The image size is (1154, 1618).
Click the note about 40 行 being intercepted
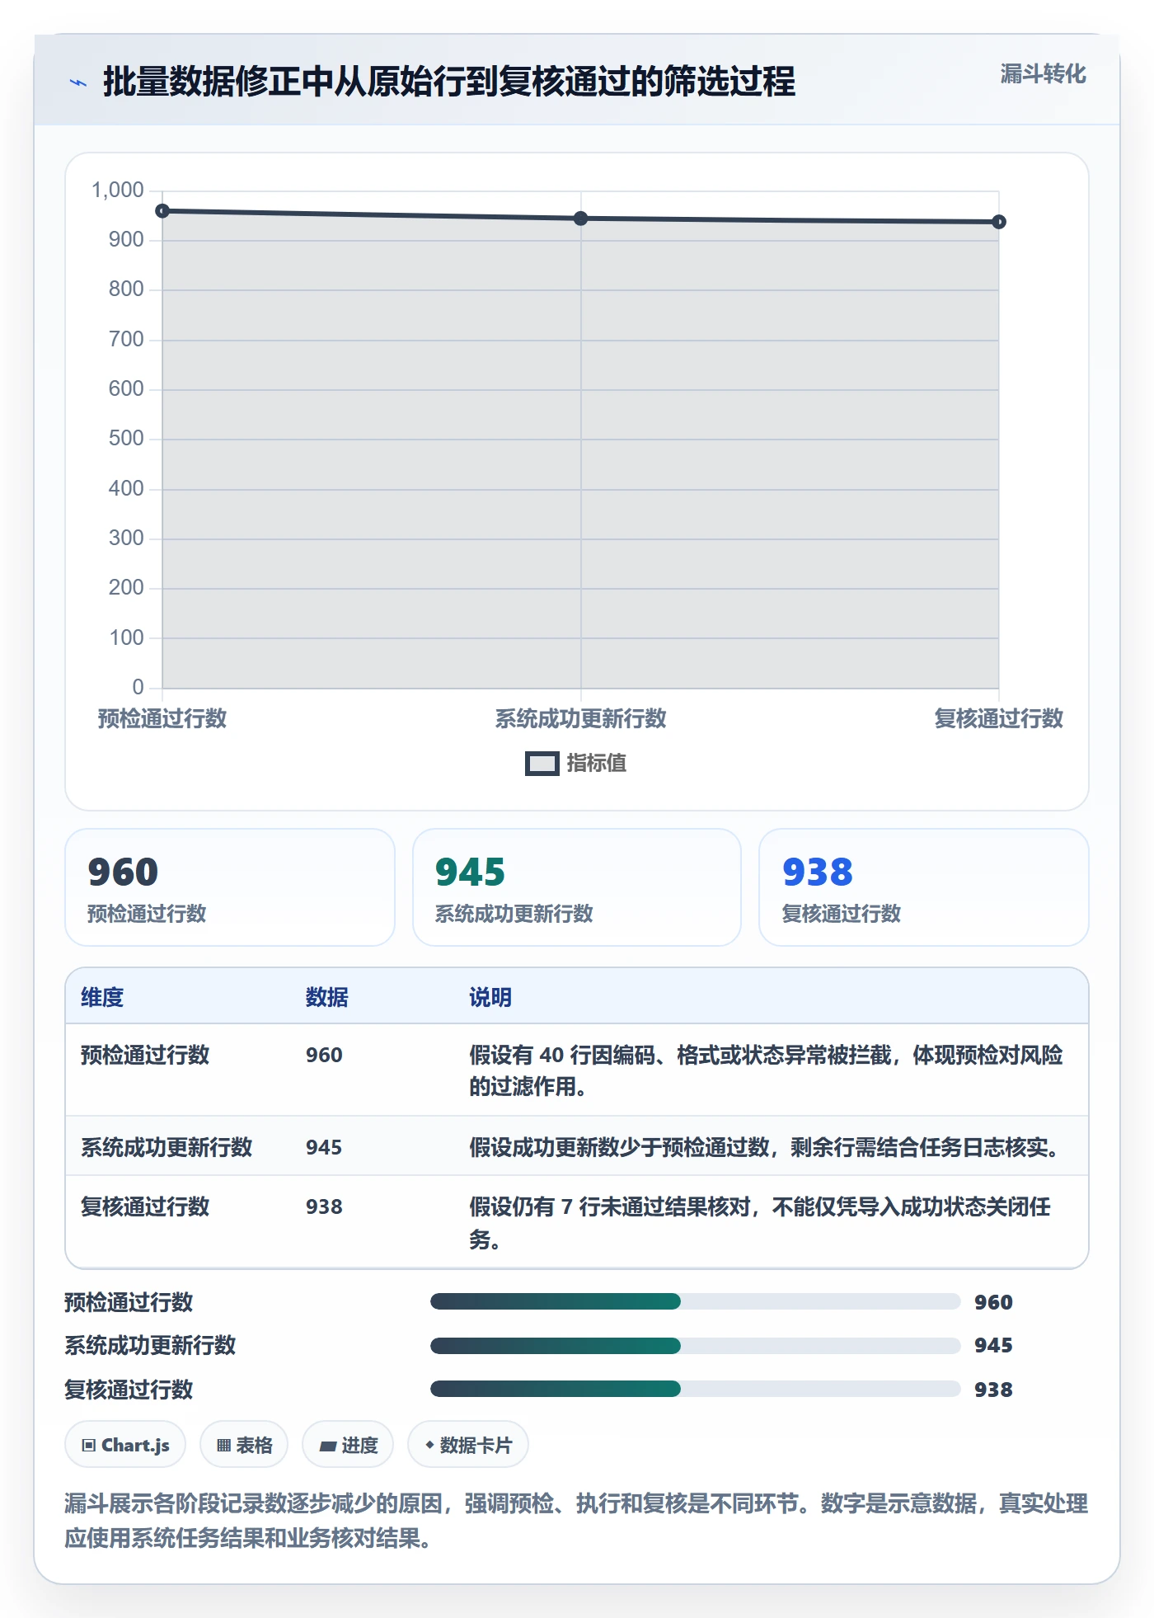coord(767,1070)
